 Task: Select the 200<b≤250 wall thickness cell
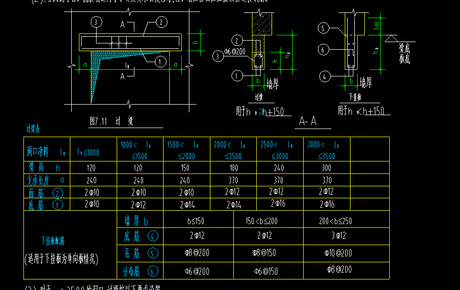[335, 221]
